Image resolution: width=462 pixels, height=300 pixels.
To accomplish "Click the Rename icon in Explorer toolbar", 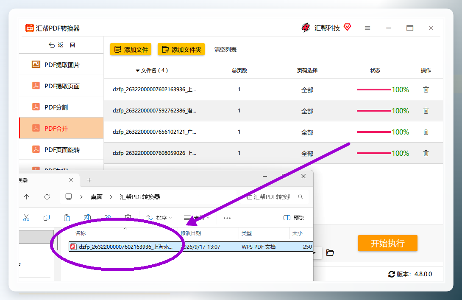I will (87, 218).
